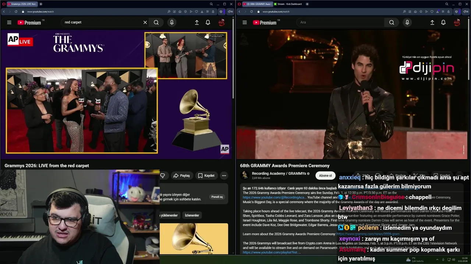The height and width of the screenshot is (264, 471).
Task: Open more actions (three dots) under left video
Action: [x=224, y=176]
